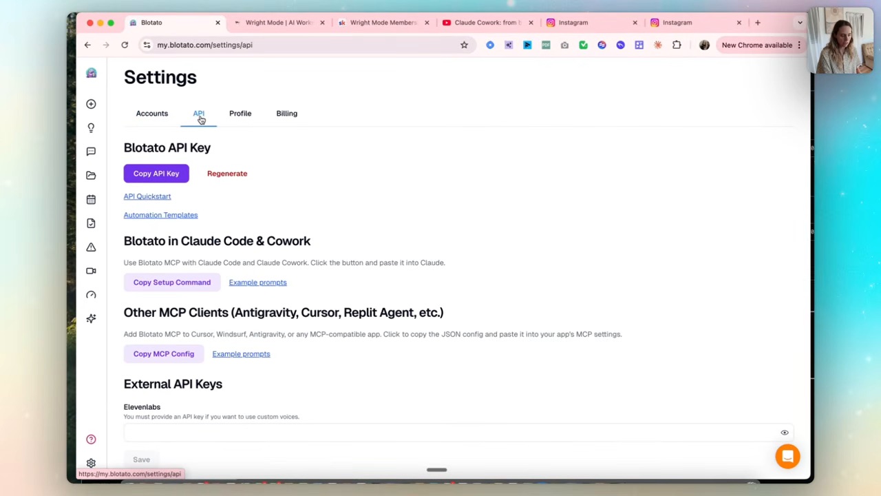The image size is (881, 496).
Task: Open the calendar icon in the sidebar
Action: [91, 199]
